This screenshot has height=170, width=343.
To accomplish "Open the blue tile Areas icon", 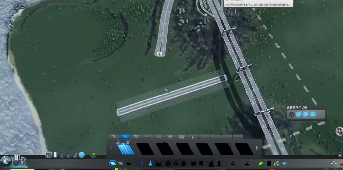I will (284, 164).
